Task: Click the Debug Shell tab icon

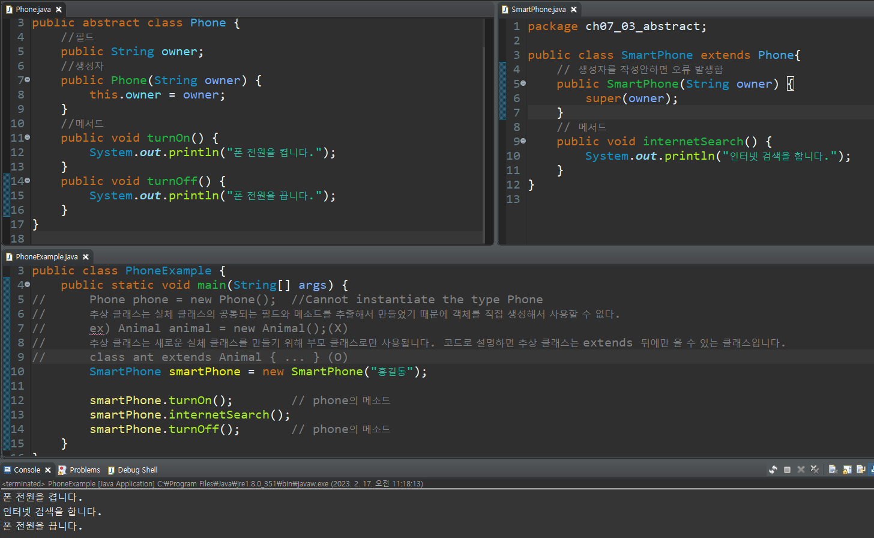Action: (111, 470)
